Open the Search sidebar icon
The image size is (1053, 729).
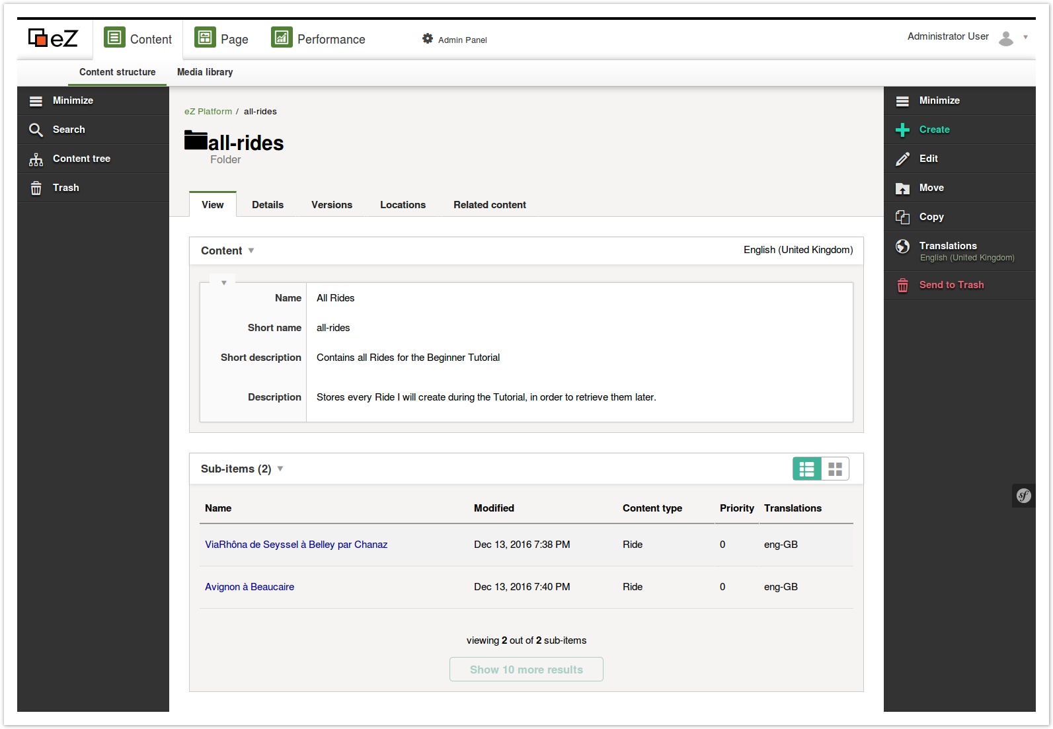(36, 130)
